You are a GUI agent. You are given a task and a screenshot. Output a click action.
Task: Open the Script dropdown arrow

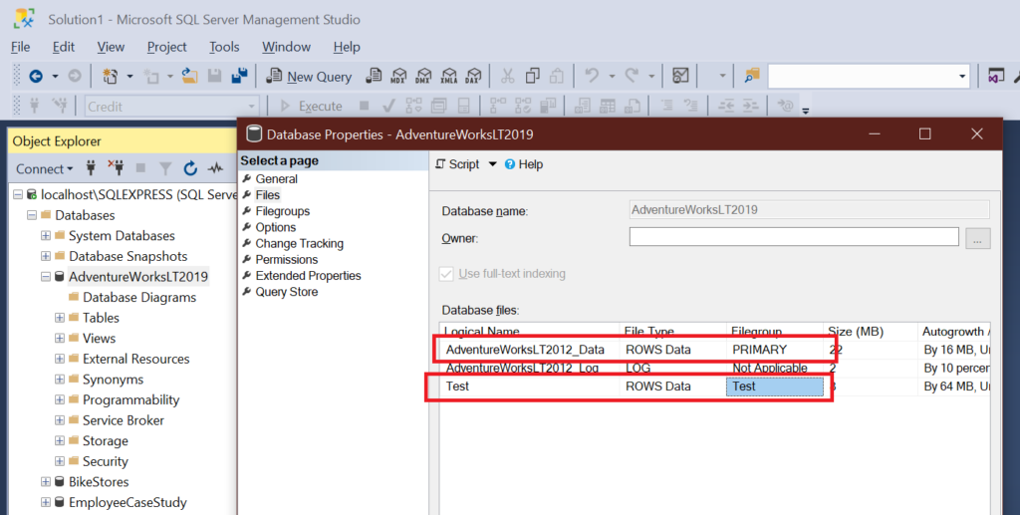(492, 164)
